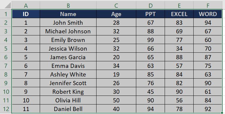Select the column A header

[26, 6]
